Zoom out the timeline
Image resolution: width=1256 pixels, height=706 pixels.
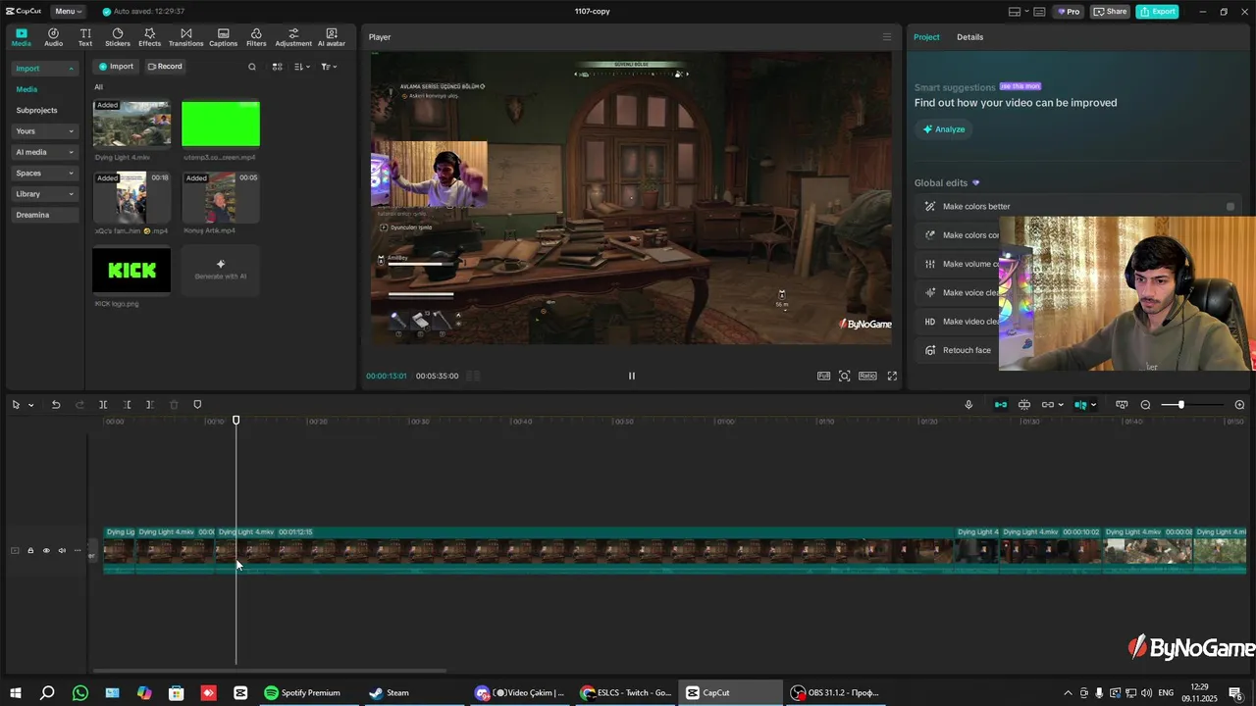1145,405
